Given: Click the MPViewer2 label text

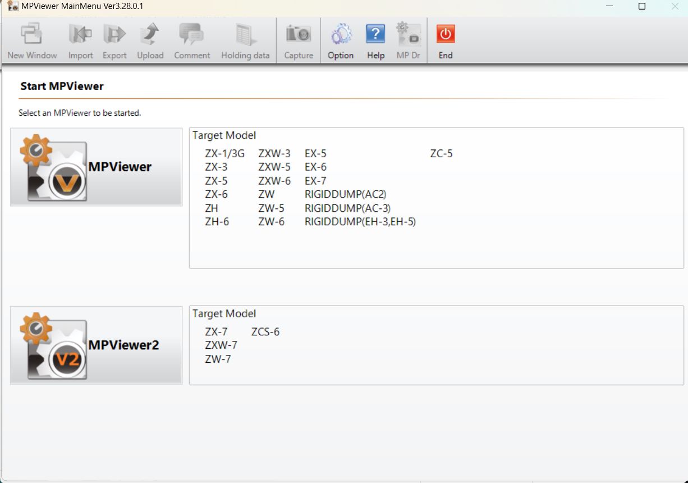Looking at the screenshot, I should 124,345.
